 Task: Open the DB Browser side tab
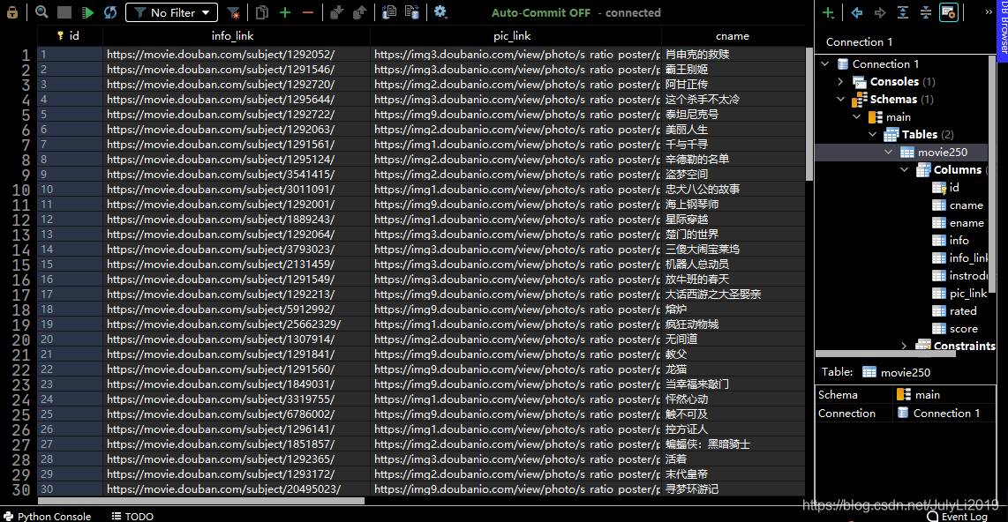1003,31
